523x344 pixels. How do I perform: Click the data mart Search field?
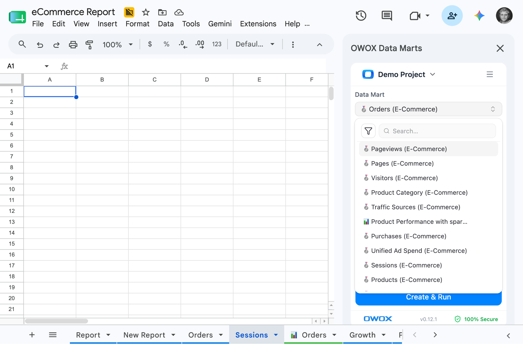coord(437,131)
